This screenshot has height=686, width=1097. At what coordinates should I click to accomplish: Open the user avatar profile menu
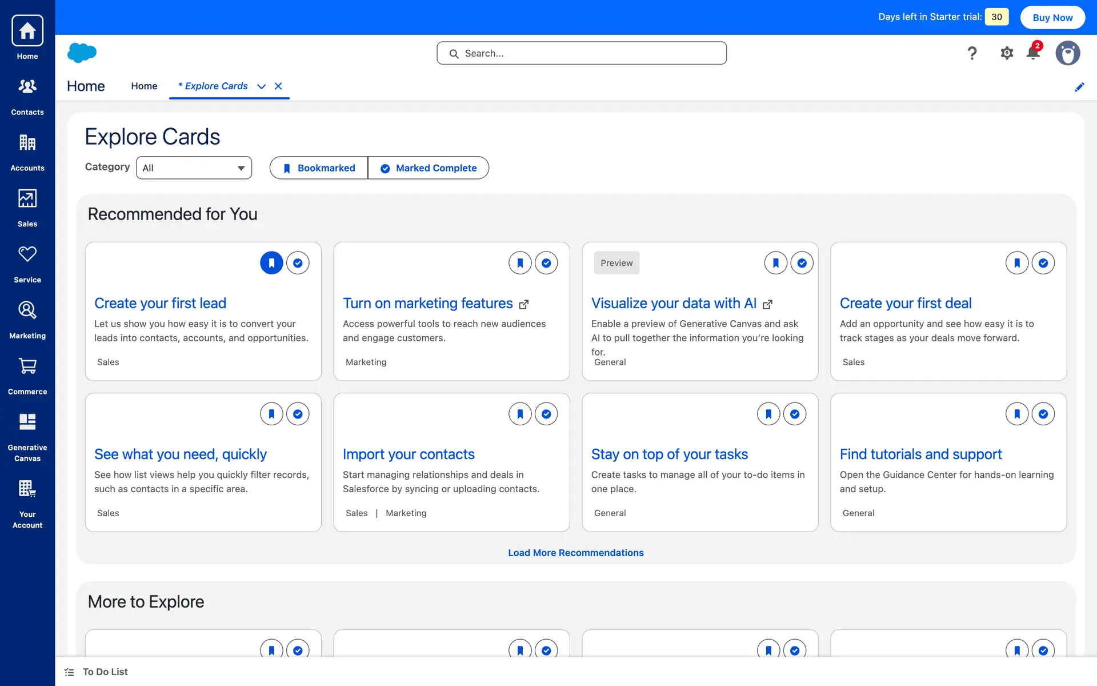click(x=1067, y=53)
